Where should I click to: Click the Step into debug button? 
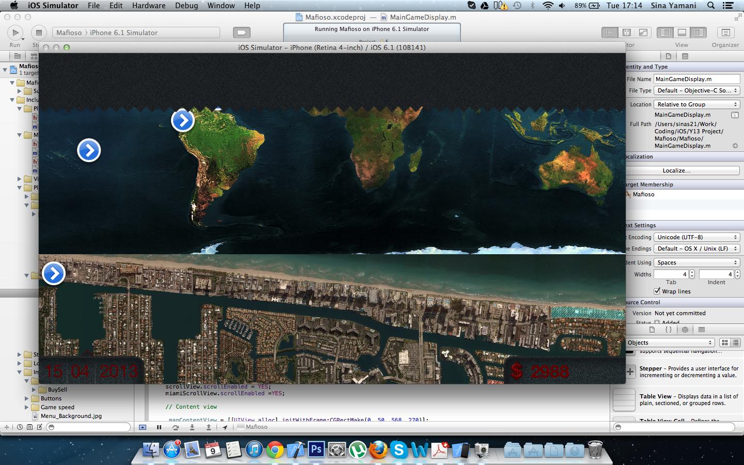(192, 427)
